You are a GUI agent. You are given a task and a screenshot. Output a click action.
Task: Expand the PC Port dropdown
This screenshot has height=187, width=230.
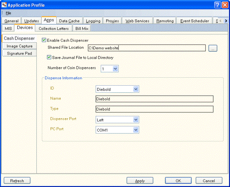tap(136, 130)
